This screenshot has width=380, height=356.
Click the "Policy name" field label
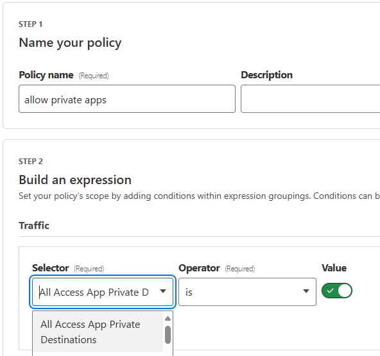46,75
